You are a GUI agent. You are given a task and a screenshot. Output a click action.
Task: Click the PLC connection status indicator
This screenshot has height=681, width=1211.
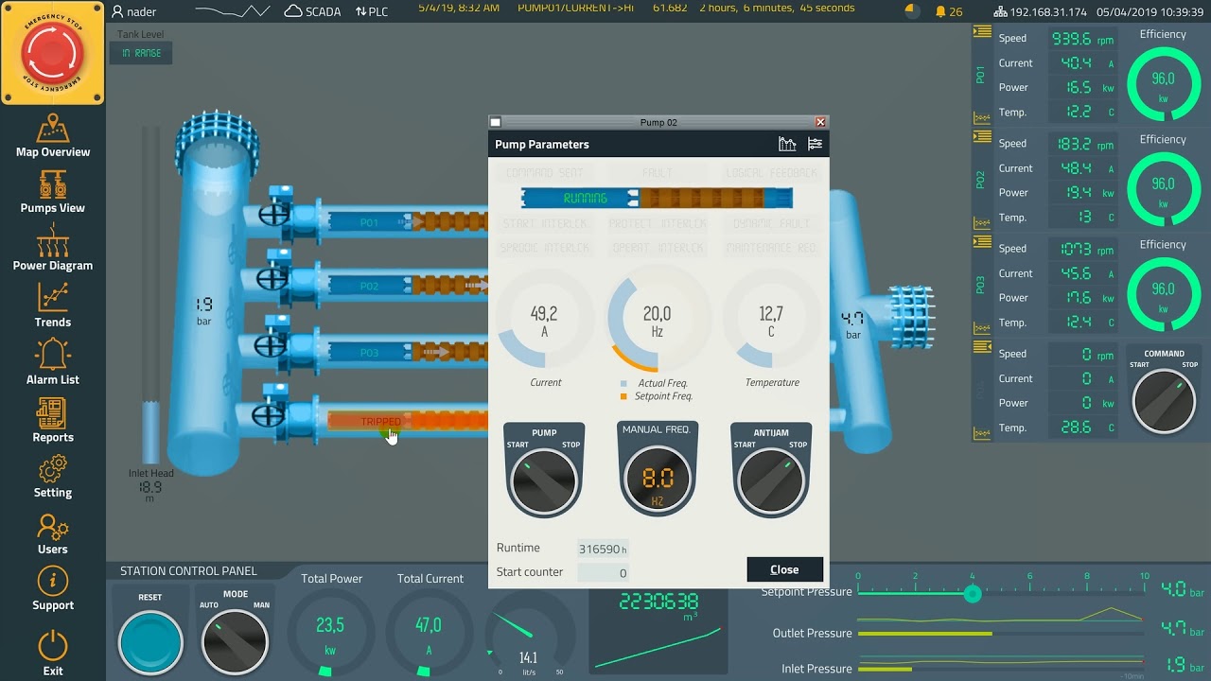pyautogui.click(x=372, y=11)
